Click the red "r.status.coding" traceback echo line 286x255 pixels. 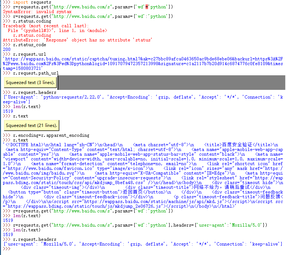click(x=32, y=35)
